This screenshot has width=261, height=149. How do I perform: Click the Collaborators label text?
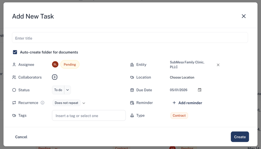pos(30,77)
